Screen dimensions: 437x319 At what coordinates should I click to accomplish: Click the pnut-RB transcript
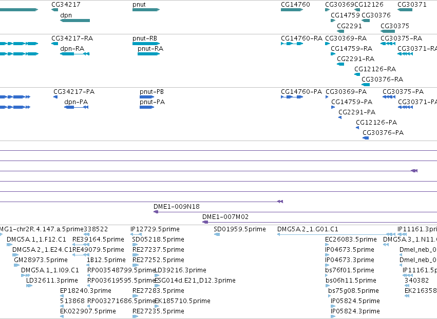tap(146, 44)
